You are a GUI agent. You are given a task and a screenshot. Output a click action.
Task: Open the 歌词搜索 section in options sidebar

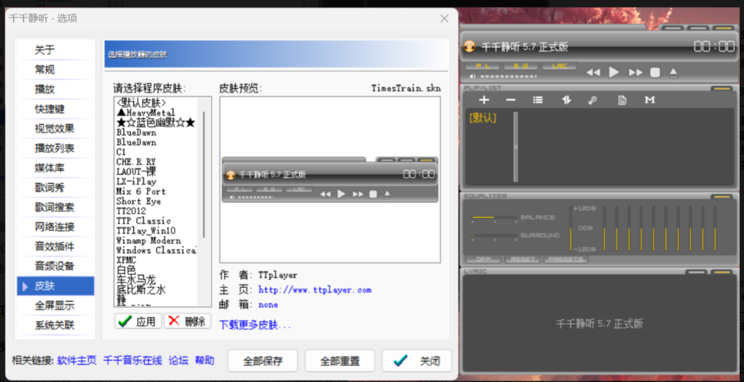(56, 207)
